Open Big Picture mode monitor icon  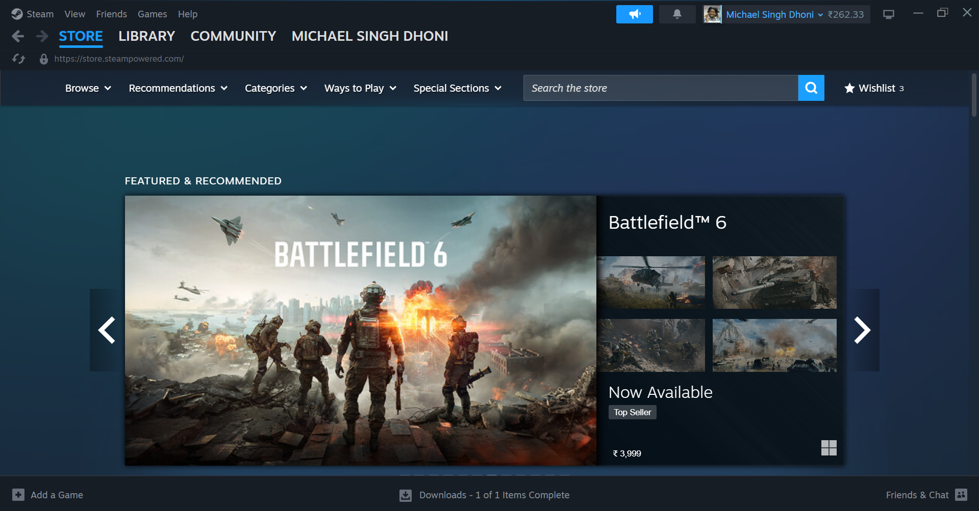click(888, 14)
